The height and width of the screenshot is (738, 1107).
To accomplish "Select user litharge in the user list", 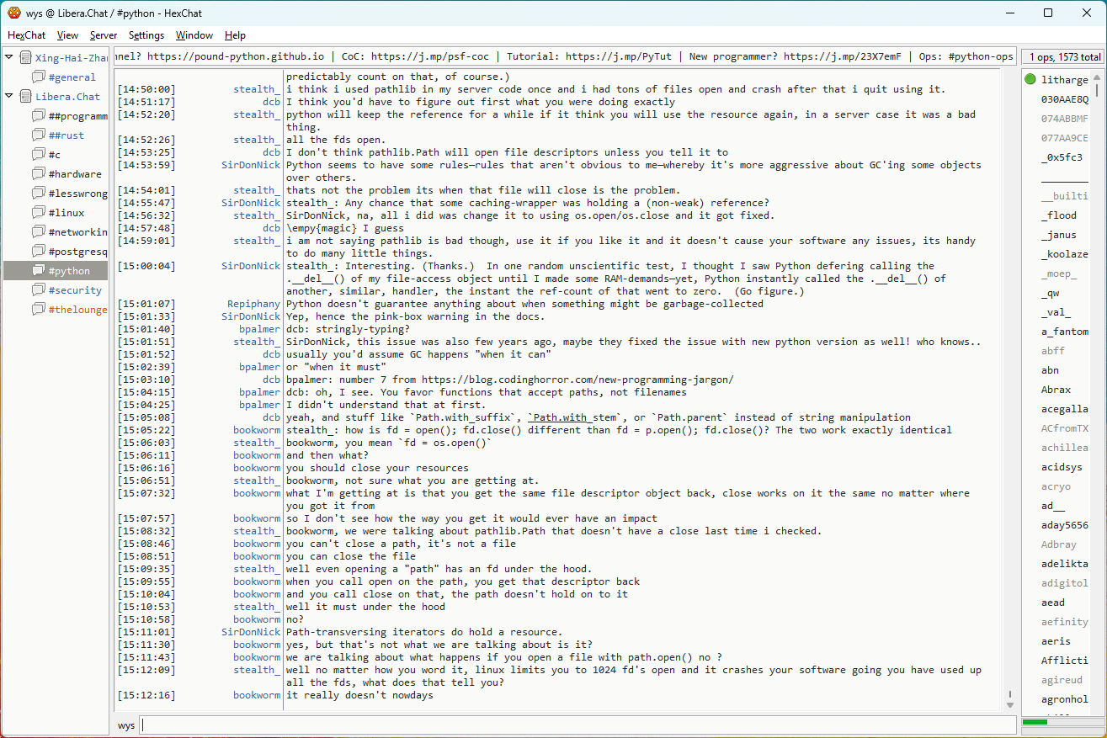I will click(x=1065, y=80).
